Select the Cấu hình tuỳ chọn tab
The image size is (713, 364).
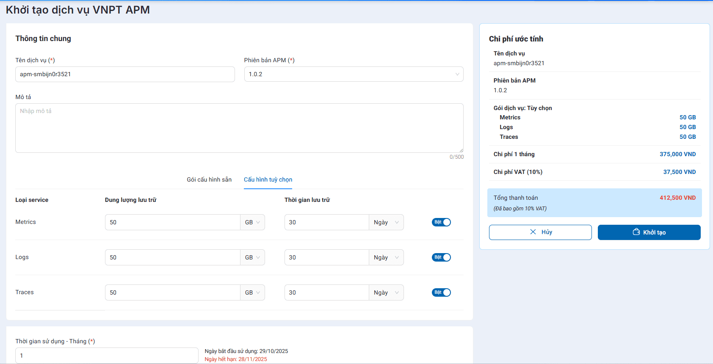[268, 179]
